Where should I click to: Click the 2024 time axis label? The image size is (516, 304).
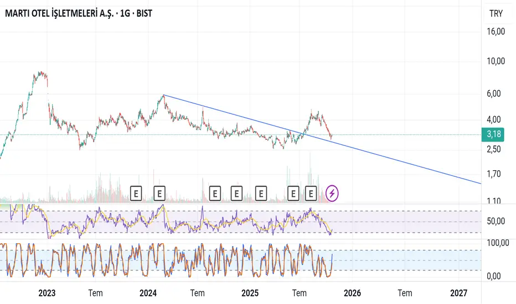coord(148,293)
